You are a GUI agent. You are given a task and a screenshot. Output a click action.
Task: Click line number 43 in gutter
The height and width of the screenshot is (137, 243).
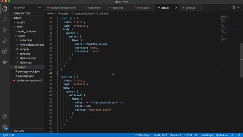(50, 77)
